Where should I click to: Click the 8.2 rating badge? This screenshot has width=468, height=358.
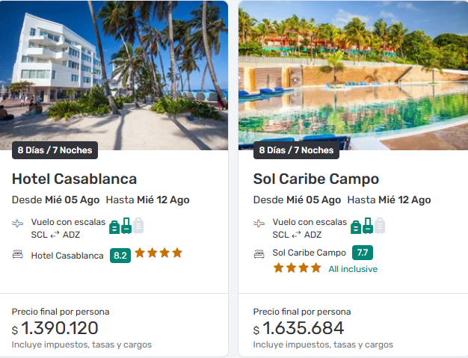pos(120,255)
